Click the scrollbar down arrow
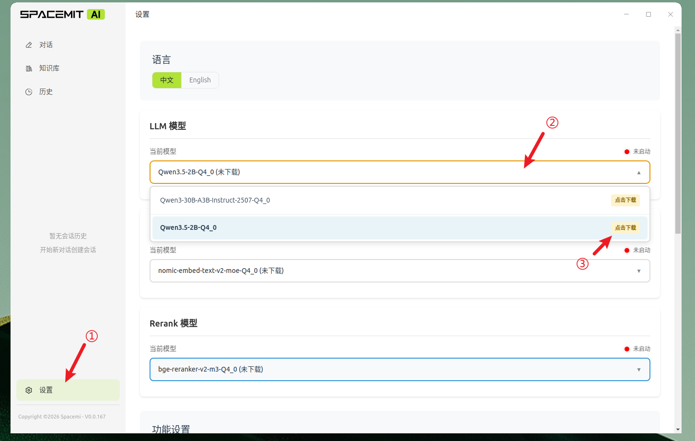695x441 pixels. pos(678,430)
